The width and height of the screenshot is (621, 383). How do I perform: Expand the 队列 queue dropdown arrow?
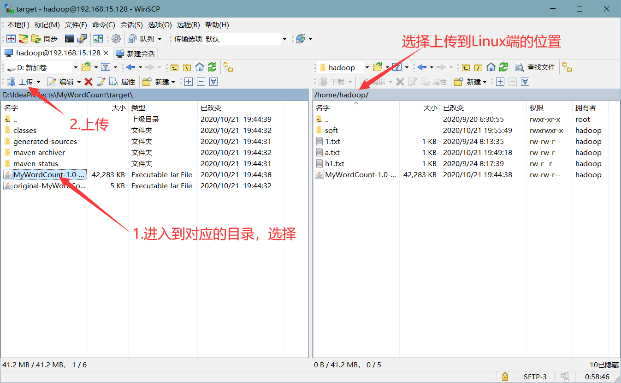pyautogui.click(x=160, y=39)
